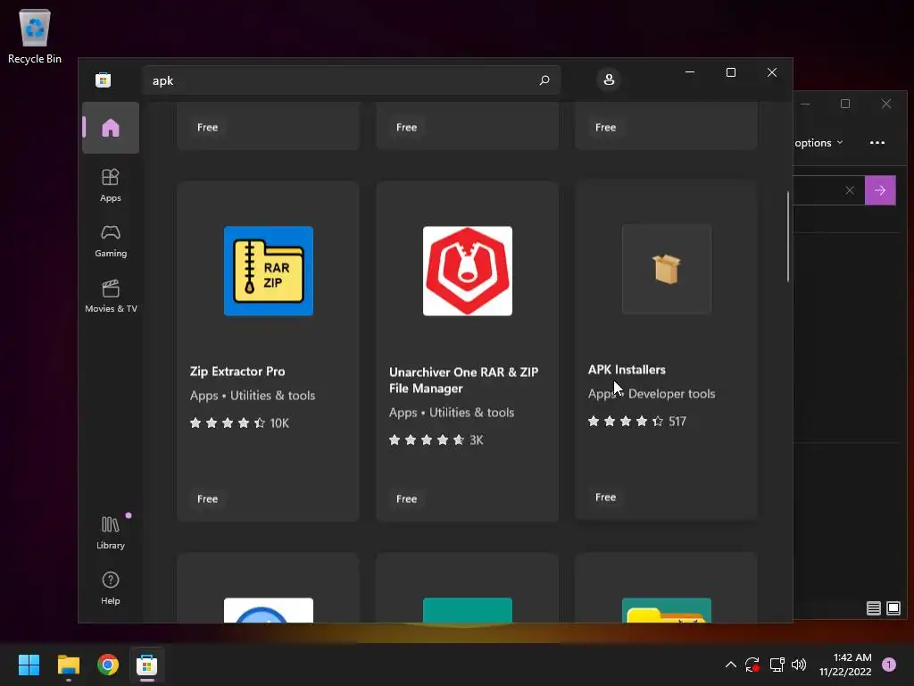Click Free price on Zip Extractor Pro
Screen dimensions: 914x686
tap(207, 498)
